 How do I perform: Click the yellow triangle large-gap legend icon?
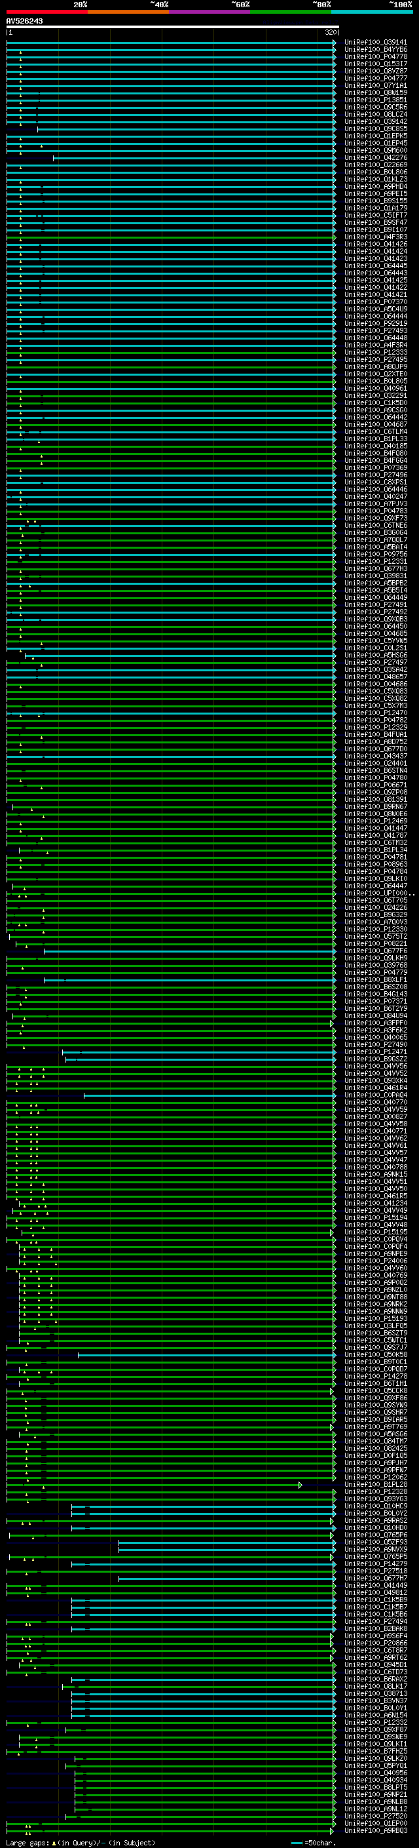tap(54, 1842)
